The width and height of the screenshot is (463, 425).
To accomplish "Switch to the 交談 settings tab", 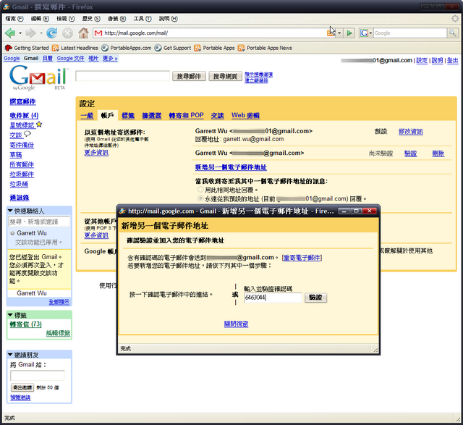I will pyautogui.click(x=217, y=116).
